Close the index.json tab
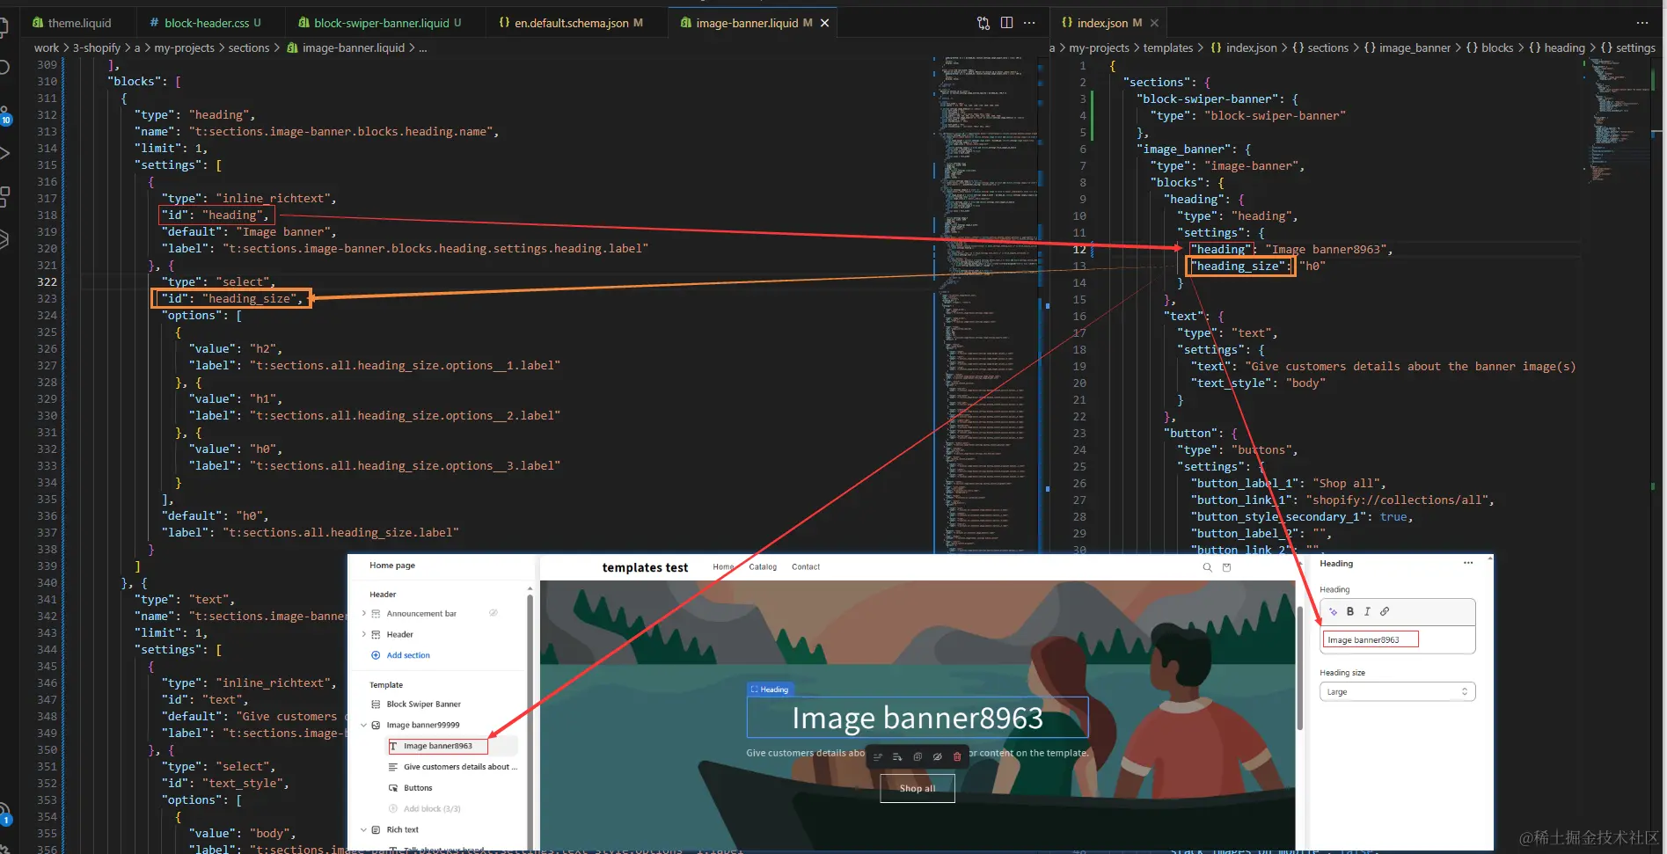The width and height of the screenshot is (1667, 854). [1154, 23]
